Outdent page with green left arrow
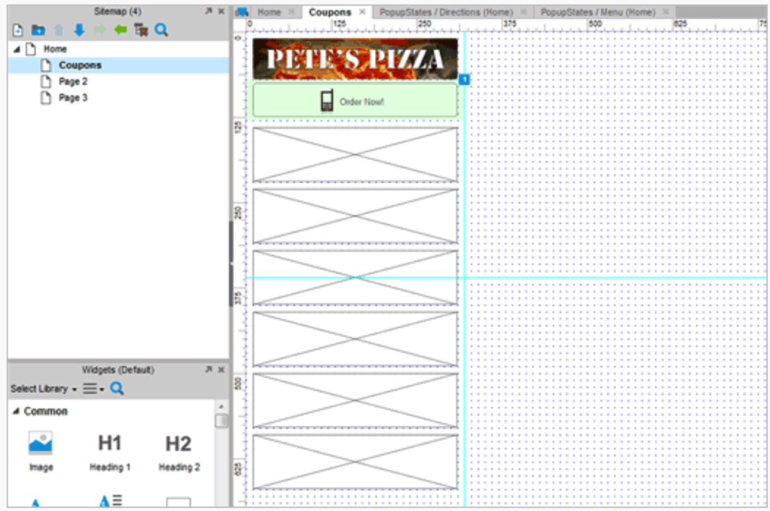 click(x=120, y=31)
